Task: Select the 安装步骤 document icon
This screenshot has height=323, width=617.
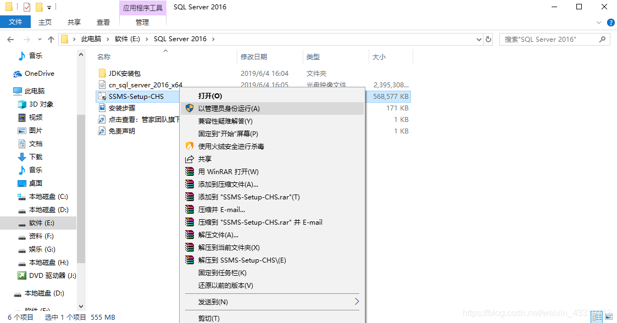Action: click(102, 108)
